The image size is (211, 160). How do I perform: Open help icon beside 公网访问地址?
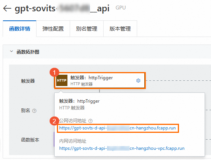[x=90, y=121]
